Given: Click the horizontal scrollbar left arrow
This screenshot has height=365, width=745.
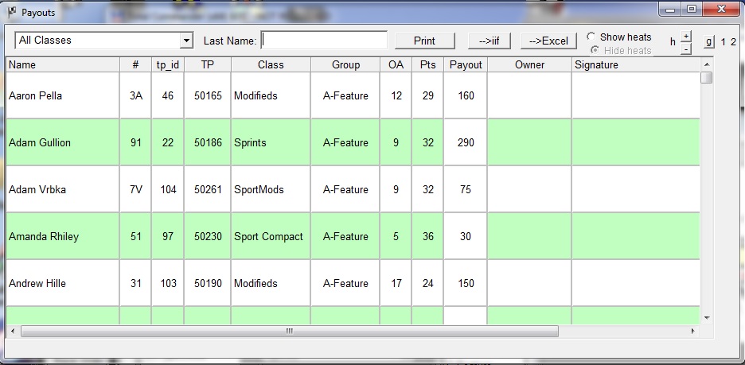Looking at the screenshot, I should pos(14,330).
